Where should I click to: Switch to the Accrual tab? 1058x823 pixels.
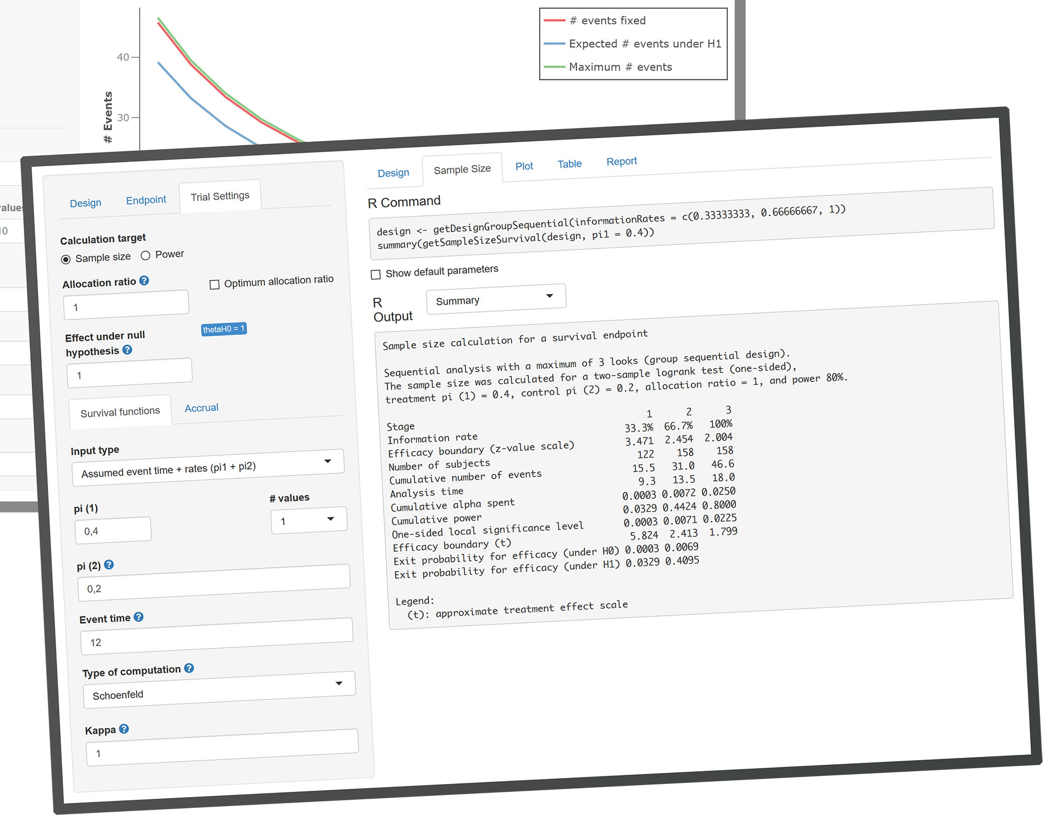202,408
